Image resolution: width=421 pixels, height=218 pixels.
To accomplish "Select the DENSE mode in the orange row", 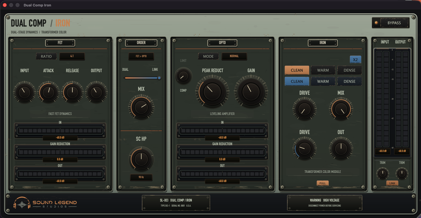I will (x=349, y=70).
